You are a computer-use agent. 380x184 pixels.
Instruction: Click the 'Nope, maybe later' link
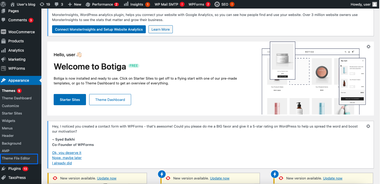click(x=67, y=158)
